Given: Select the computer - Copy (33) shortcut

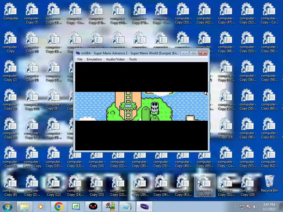Looking at the screenshot, I should tap(161, 160).
